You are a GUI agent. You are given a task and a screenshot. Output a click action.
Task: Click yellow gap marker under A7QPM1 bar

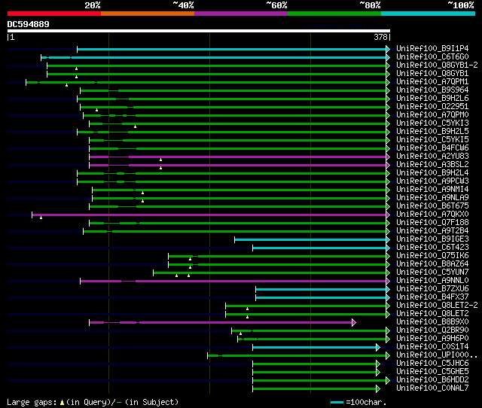pyautogui.click(x=66, y=85)
